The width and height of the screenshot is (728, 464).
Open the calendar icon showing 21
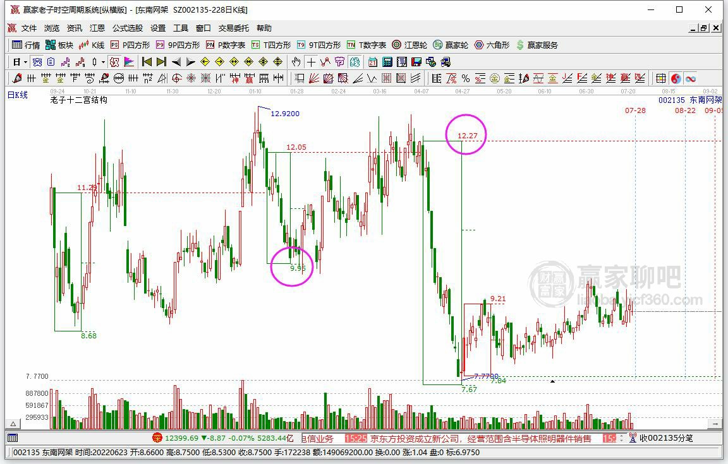(372, 62)
